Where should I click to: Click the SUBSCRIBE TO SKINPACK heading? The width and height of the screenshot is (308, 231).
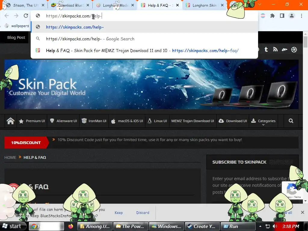(239, 162)
